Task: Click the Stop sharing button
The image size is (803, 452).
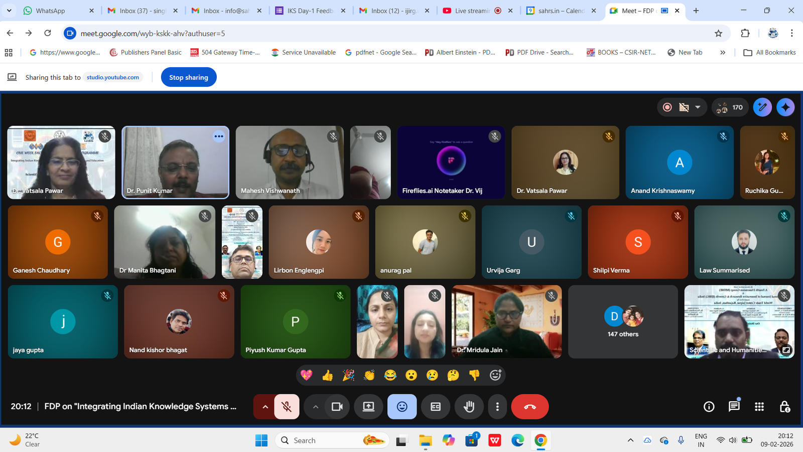Action: (189, 77)
